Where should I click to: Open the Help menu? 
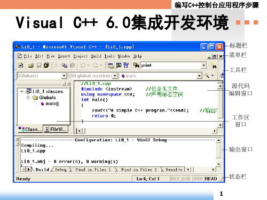tap(138, 56)
